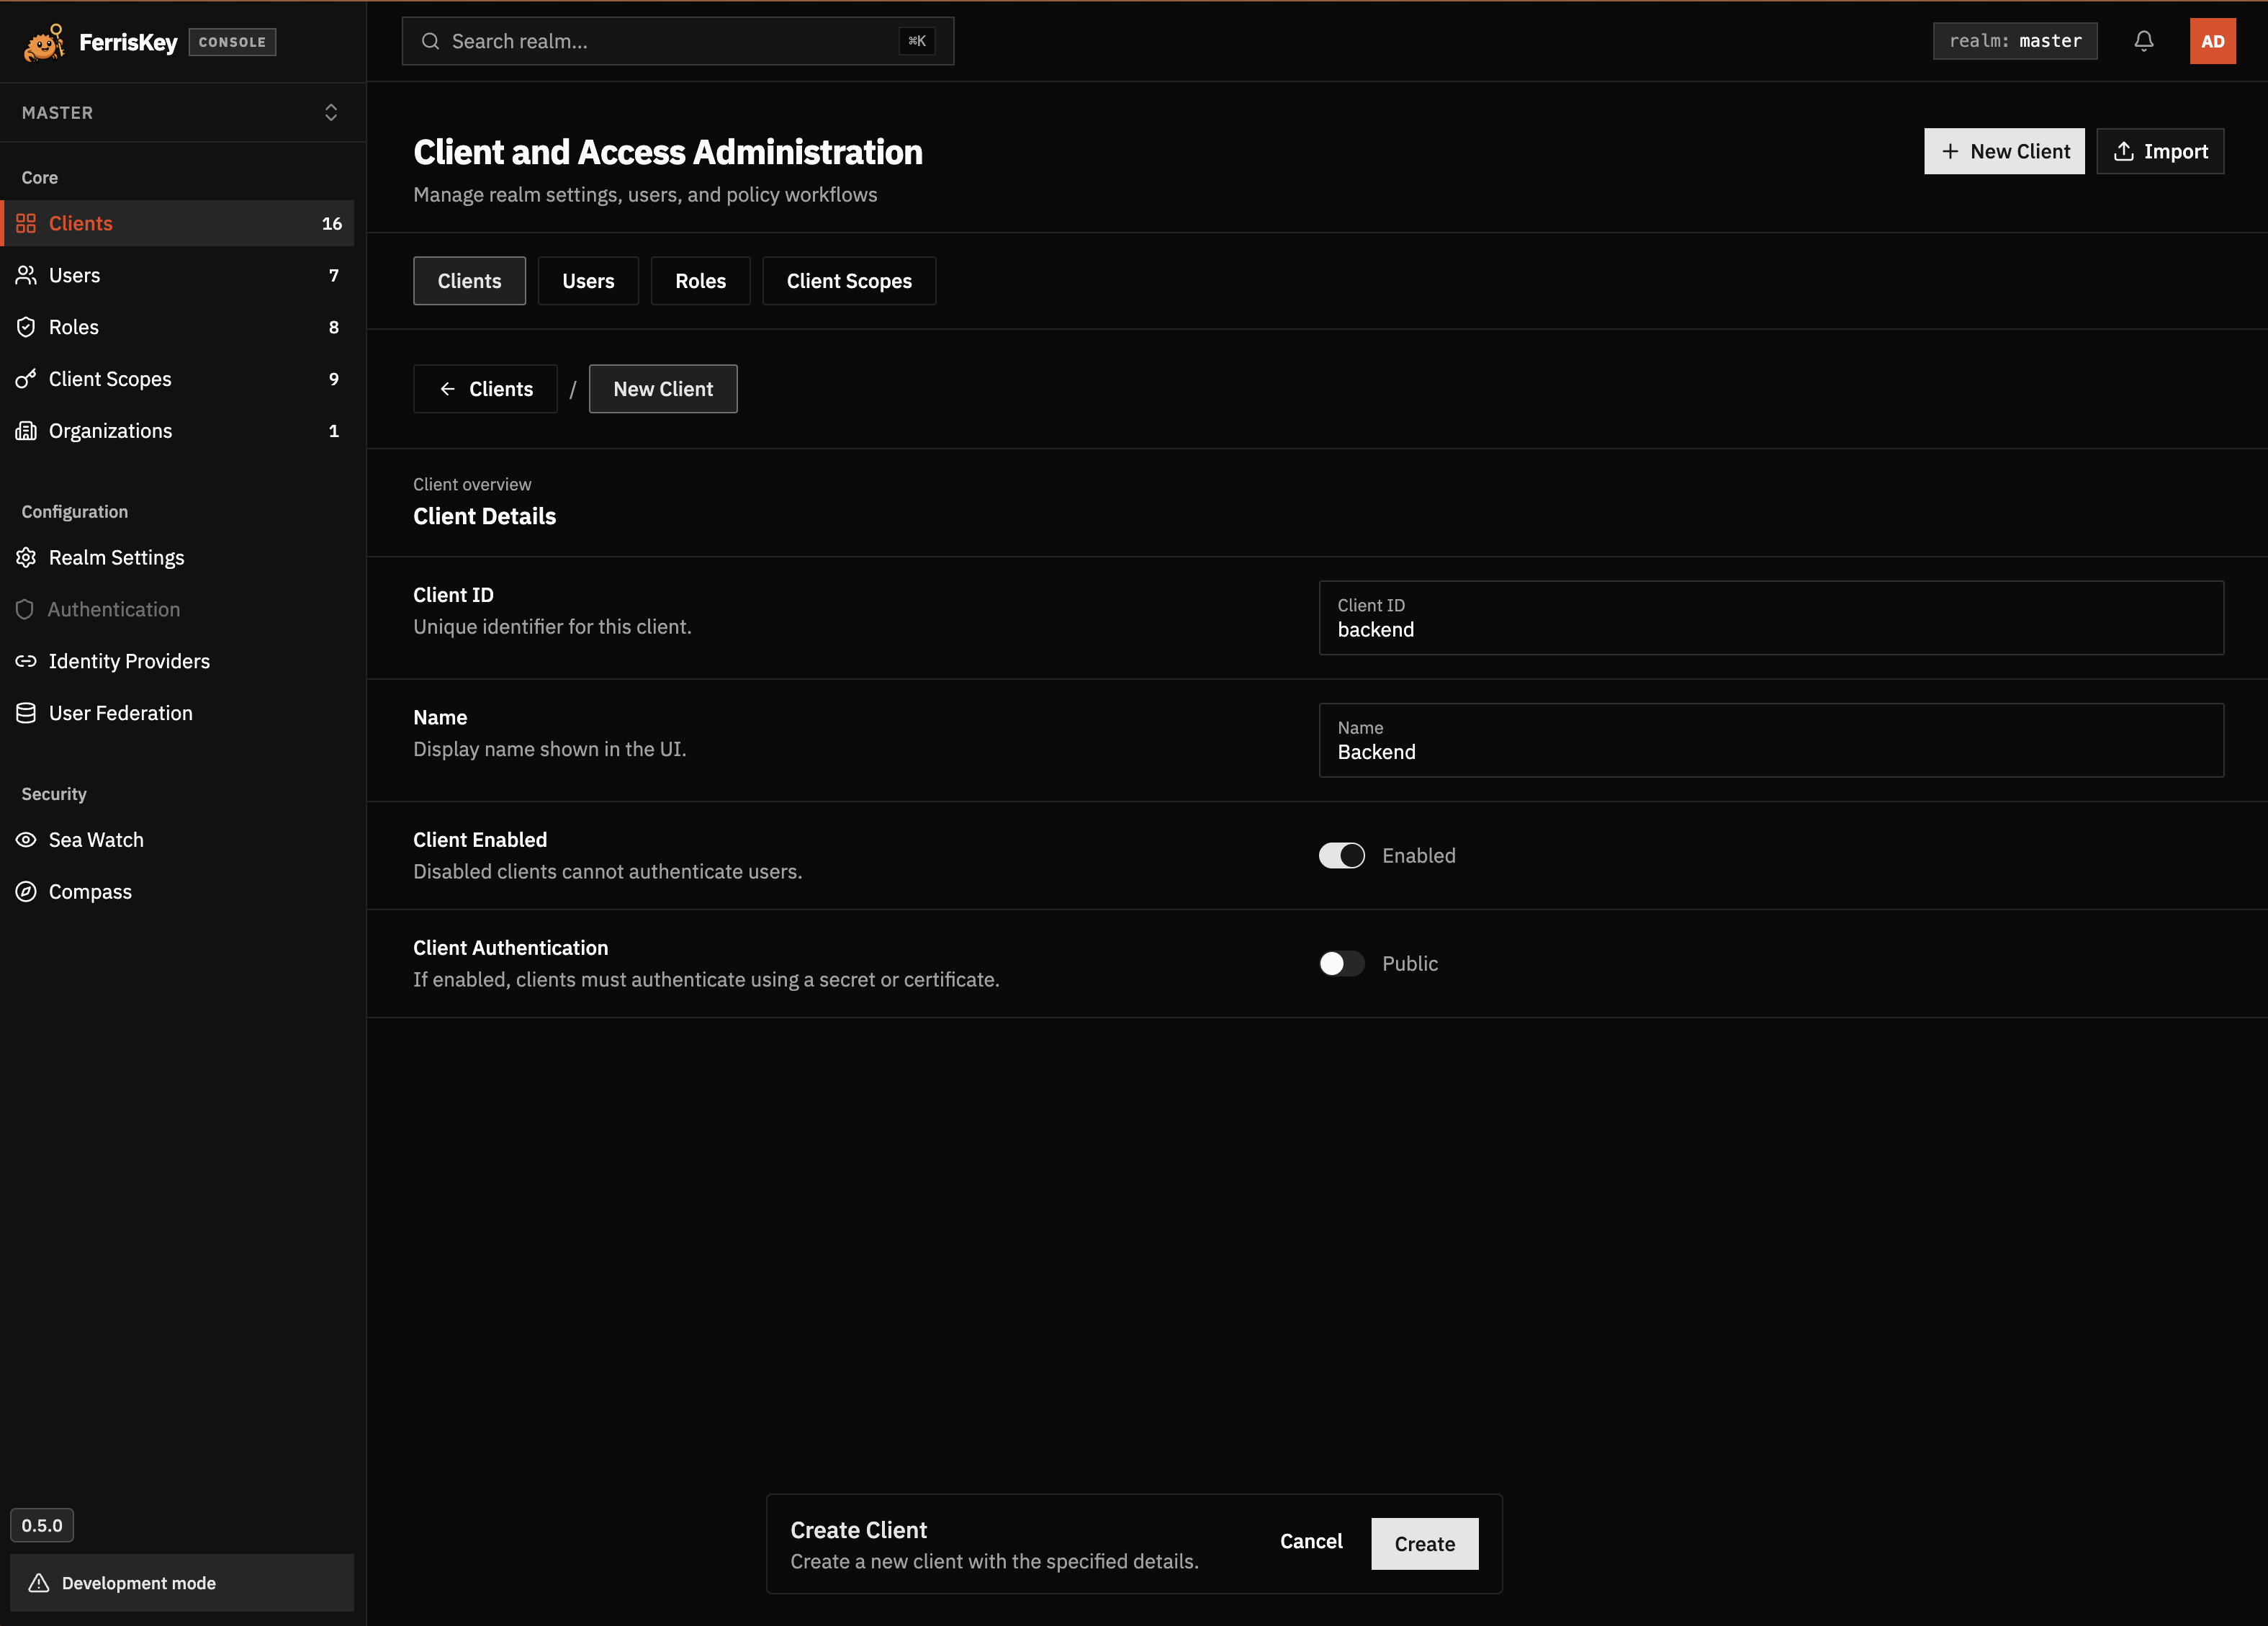
Task: Click the Client Scopes count badge 9
Action: click(x=334, y=379)
